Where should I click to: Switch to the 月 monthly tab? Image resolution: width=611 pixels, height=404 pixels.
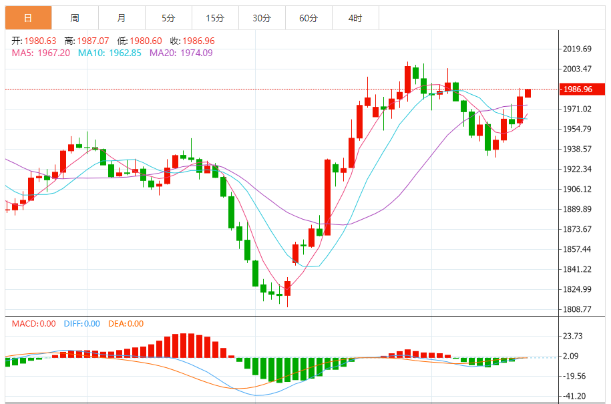[x=122, y=18]
